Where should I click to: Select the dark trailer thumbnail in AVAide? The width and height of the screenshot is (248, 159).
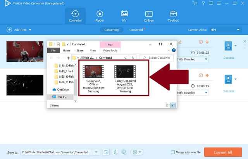pyautogui.click(x=25, y=85)
